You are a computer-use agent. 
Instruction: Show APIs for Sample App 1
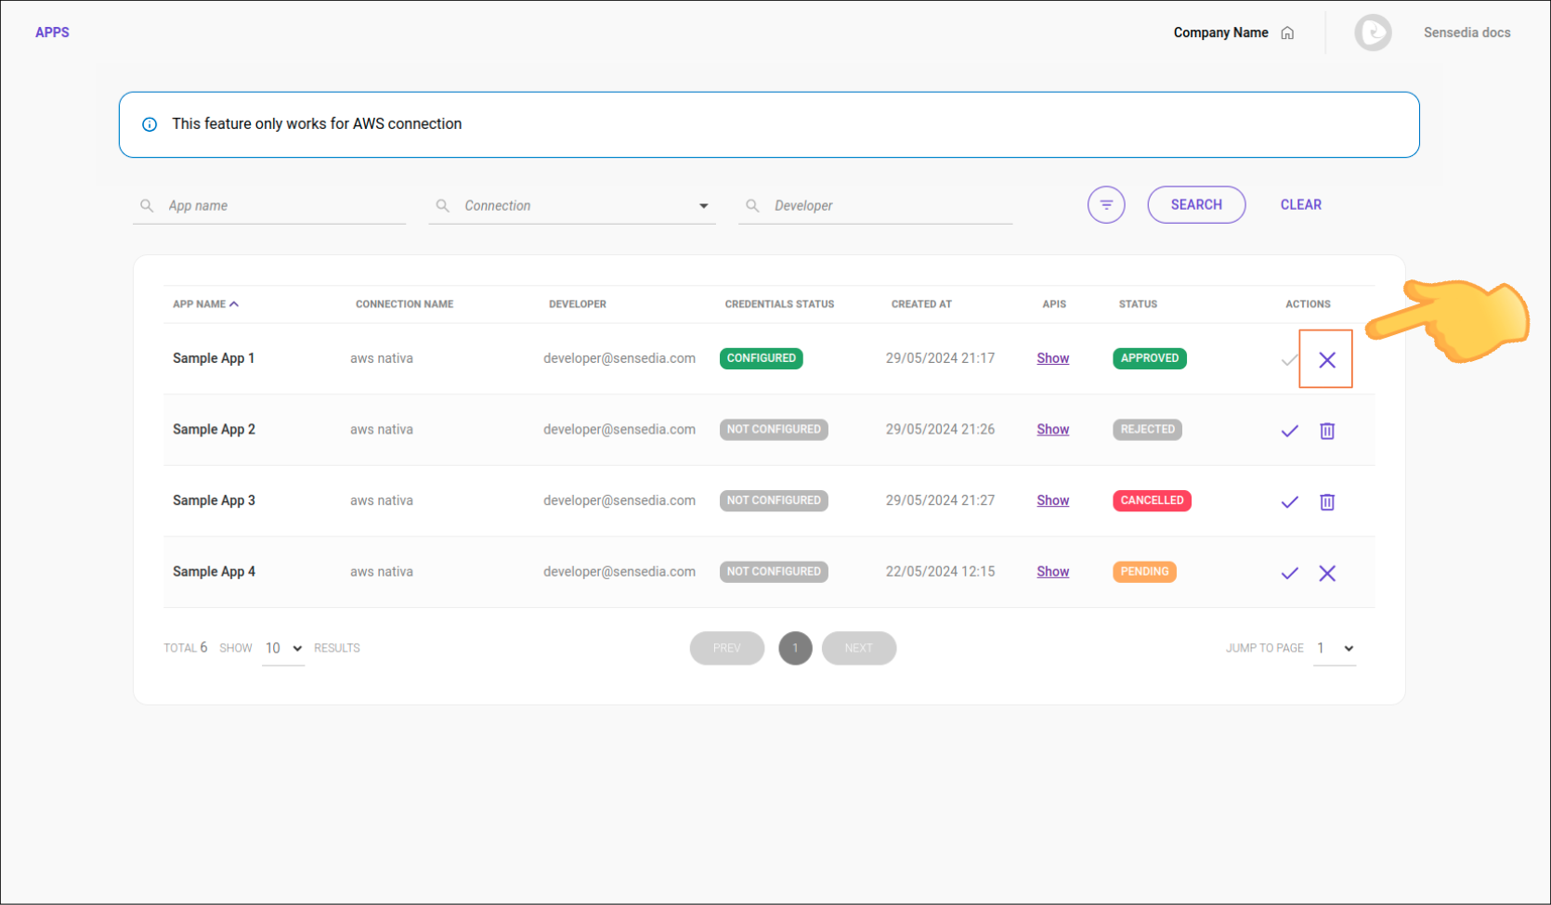pos(1052,357)
